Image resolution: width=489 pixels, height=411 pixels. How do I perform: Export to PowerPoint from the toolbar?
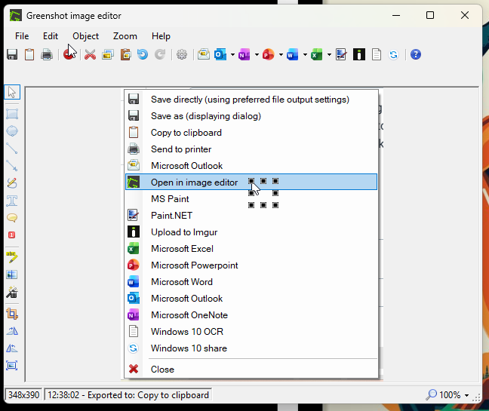click(268, 54)
